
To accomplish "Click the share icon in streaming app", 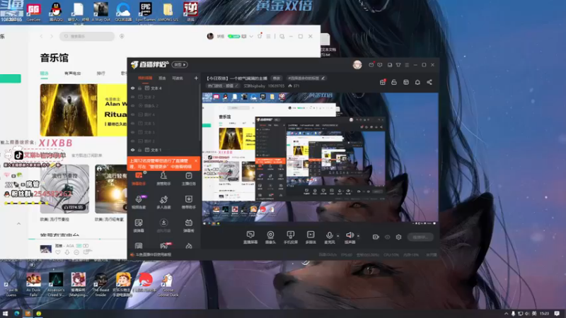I will [429, 82].
